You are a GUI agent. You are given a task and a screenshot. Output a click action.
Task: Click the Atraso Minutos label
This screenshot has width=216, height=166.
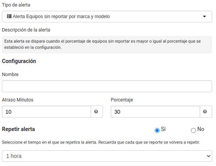pos(18,100)
